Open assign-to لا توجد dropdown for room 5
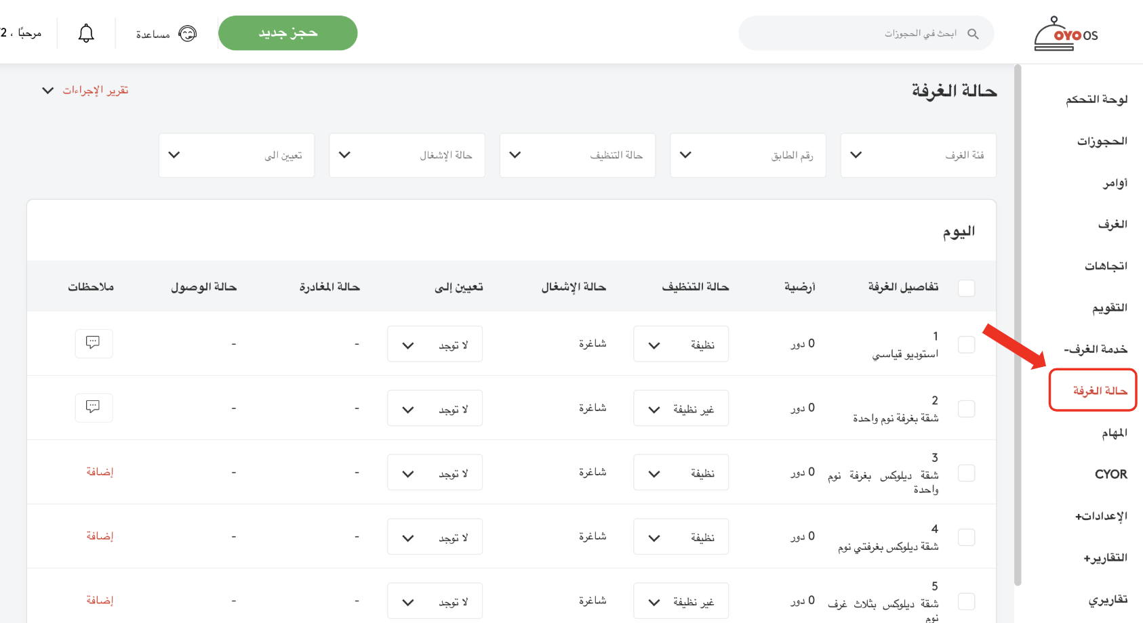The width and height of the screenshot is (1143, 623). click(435, 601)
